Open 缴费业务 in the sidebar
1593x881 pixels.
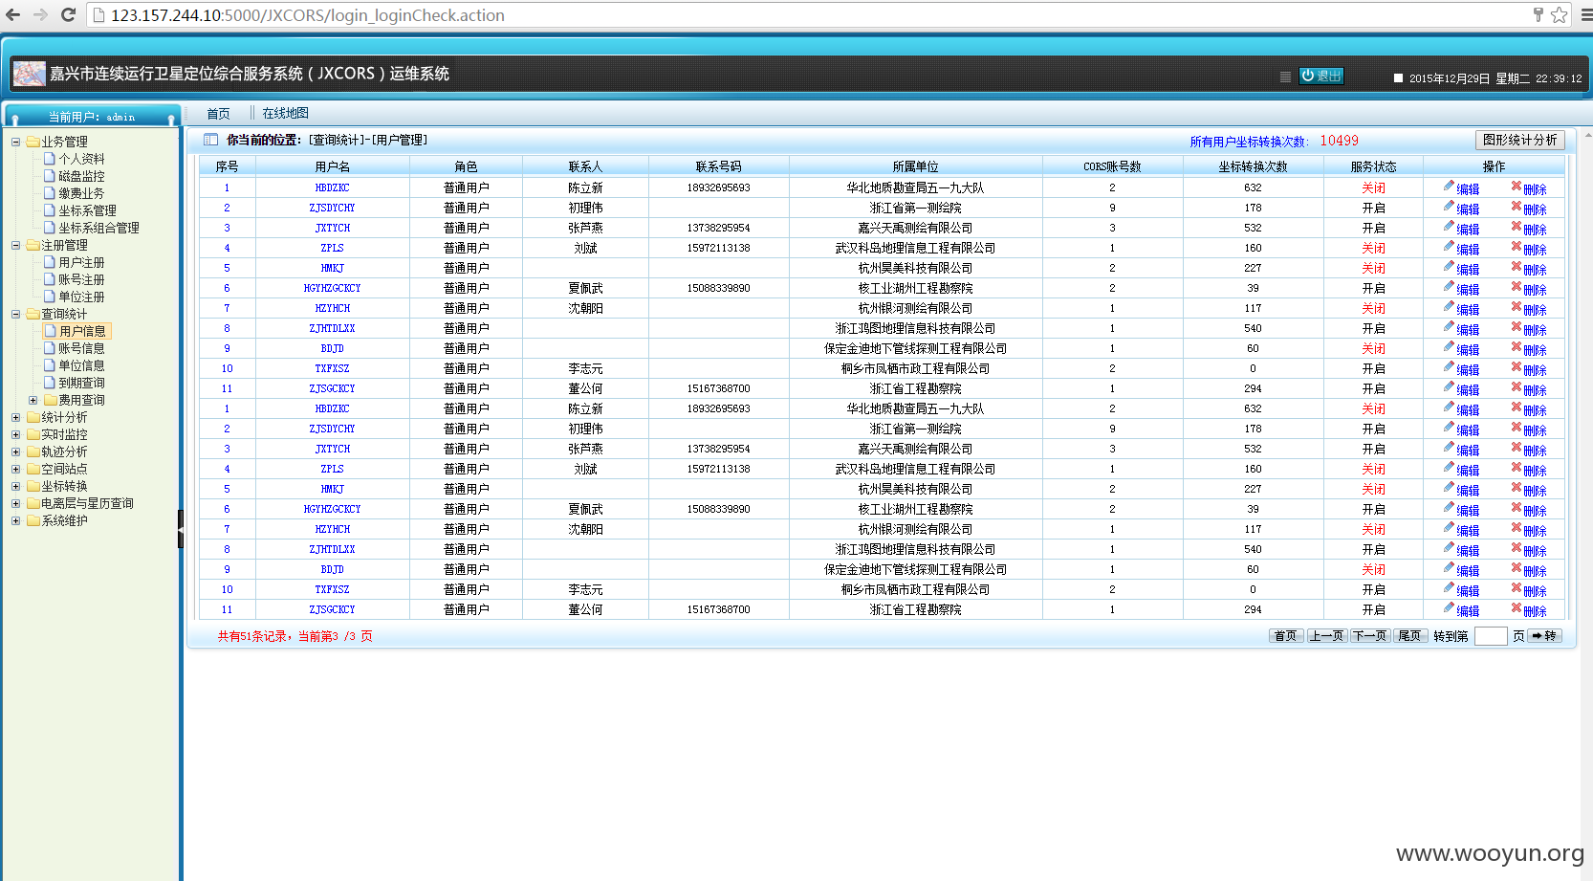click(81, 193)
